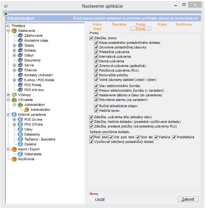Image resolution: width=205 pixels, height=209 pixels.
Task: Open the Špeciálne tab
Action: pyautogui.click(x=119, y=24)
